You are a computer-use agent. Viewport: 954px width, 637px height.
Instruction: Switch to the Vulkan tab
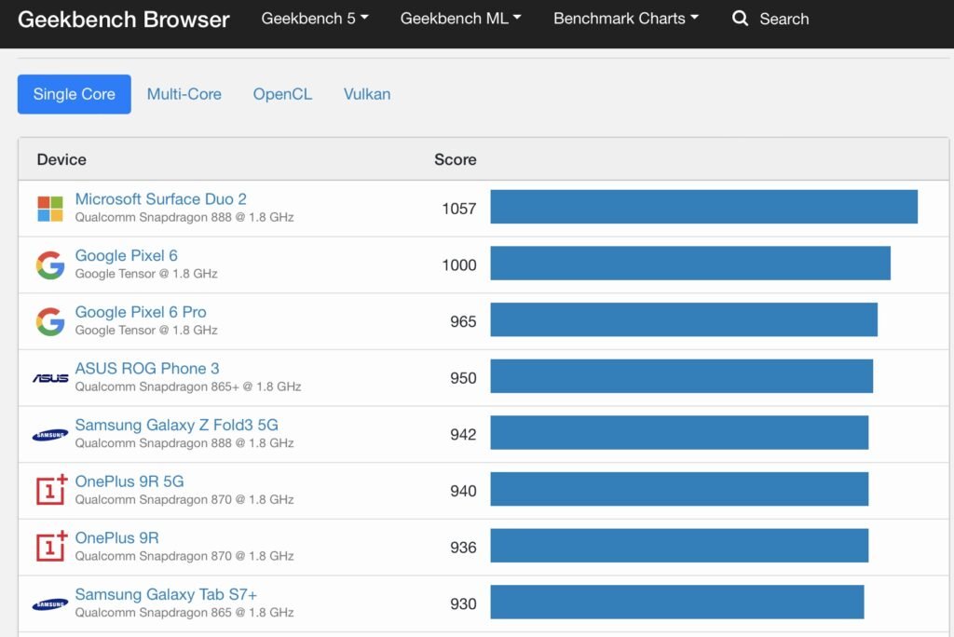click(x=367, y=94)
